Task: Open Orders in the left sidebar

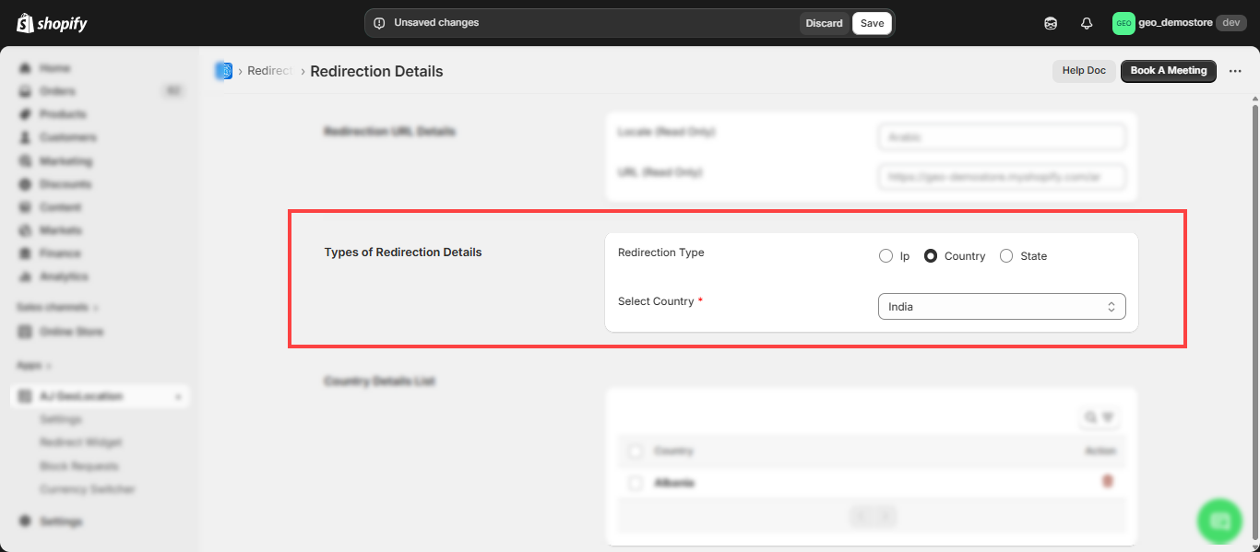Action: click(57, 91)
